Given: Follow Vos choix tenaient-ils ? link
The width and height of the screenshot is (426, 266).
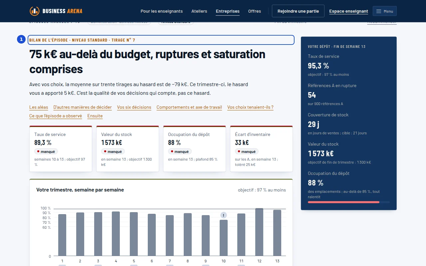Looking at the screenshot, I should click(250, 107).
